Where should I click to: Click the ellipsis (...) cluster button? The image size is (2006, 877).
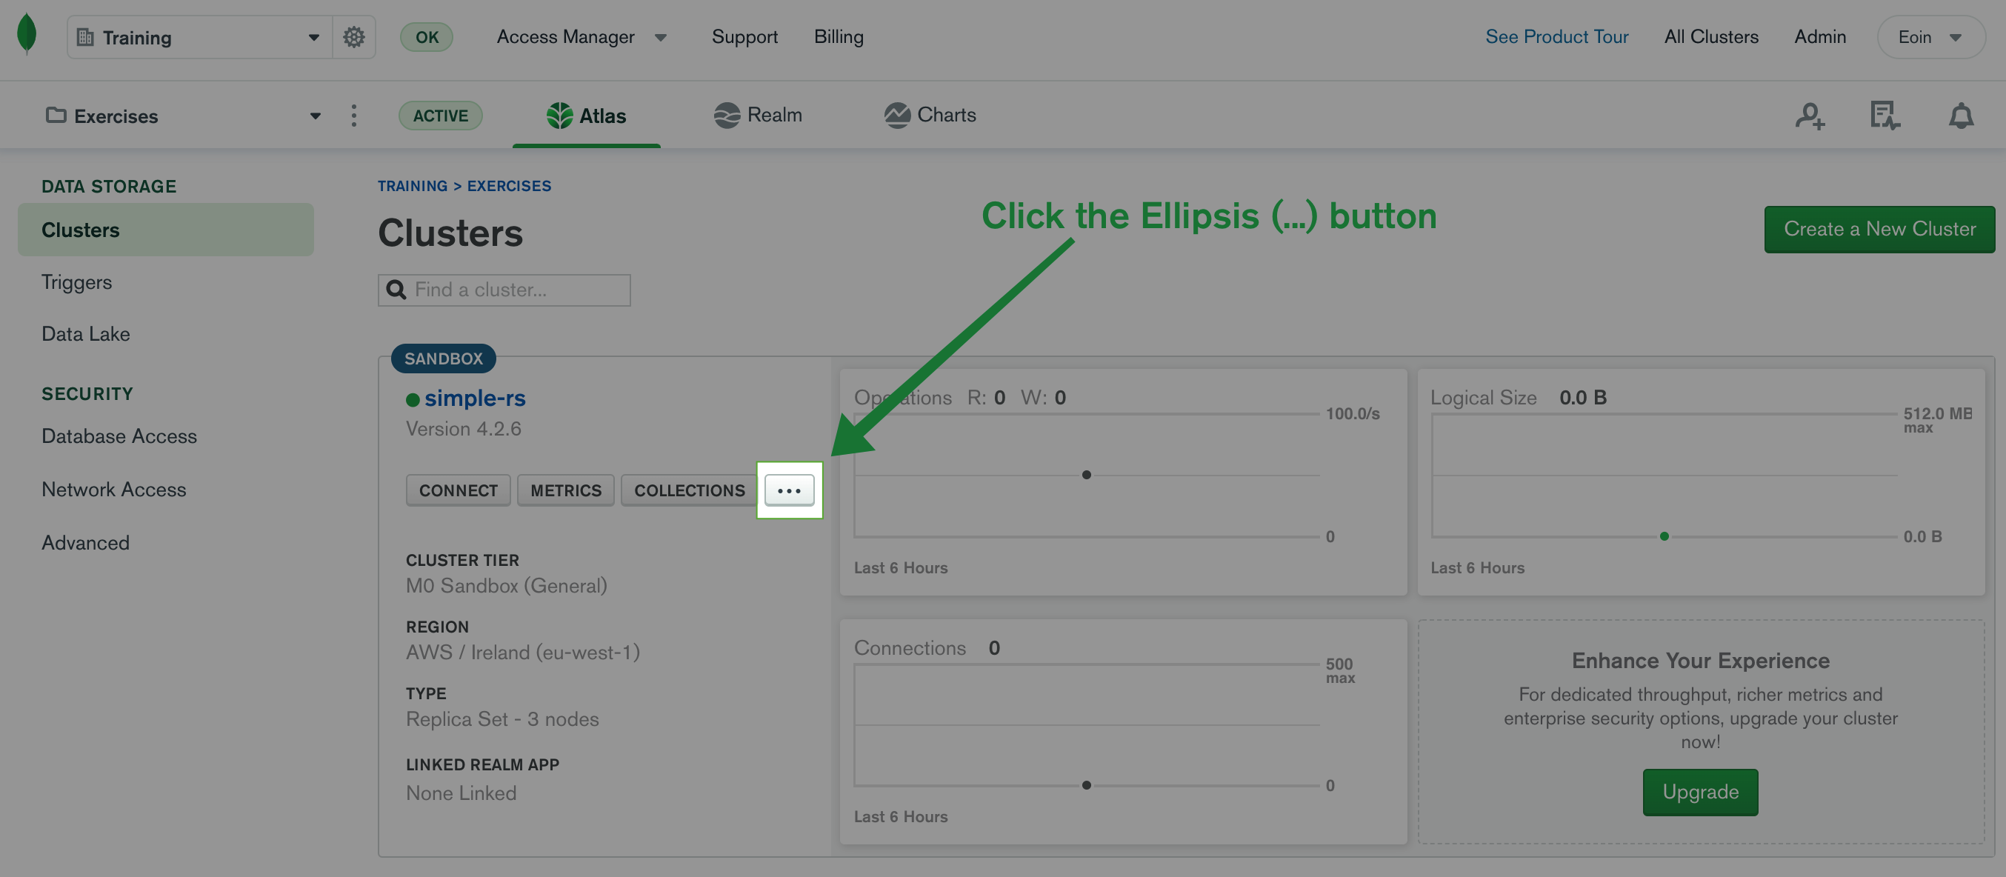point(789,490)
